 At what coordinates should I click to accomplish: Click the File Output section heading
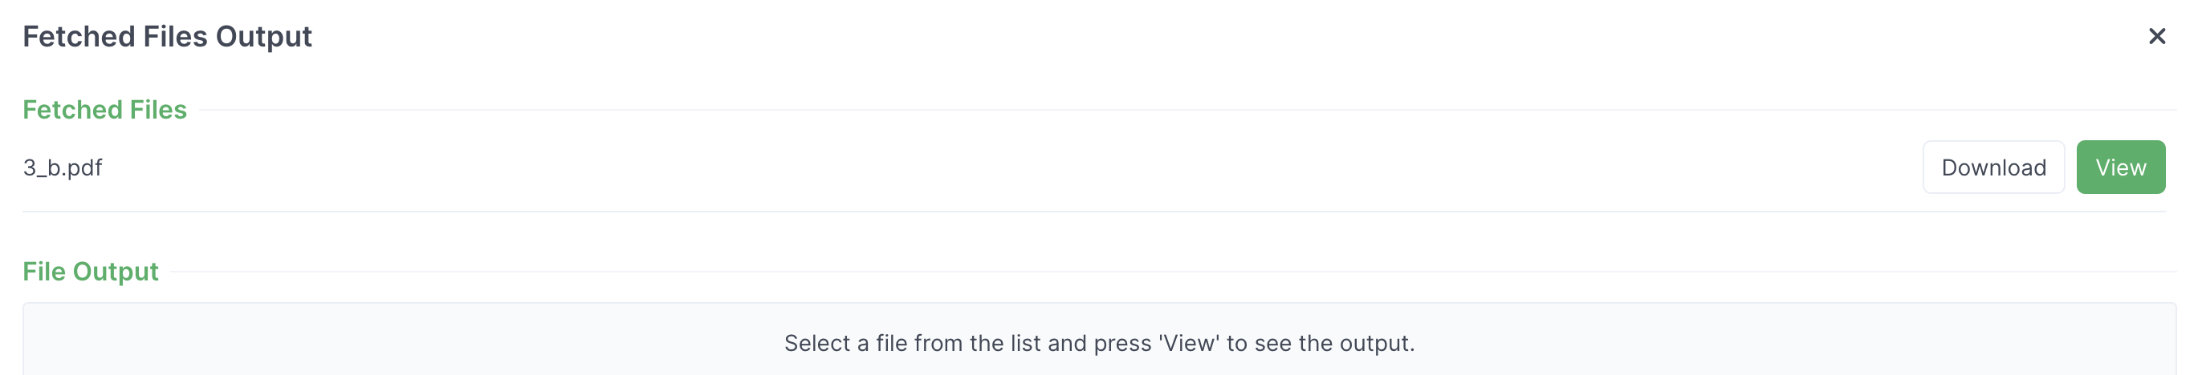pyautogui.click(x=91, y=271)
